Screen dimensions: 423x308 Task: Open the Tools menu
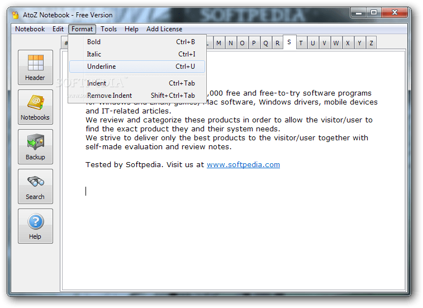[x=108, y=29]
